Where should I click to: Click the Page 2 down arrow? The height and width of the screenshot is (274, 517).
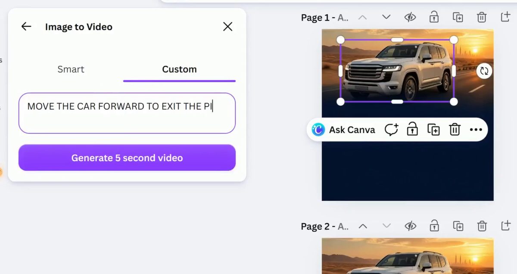click(386, 226)
